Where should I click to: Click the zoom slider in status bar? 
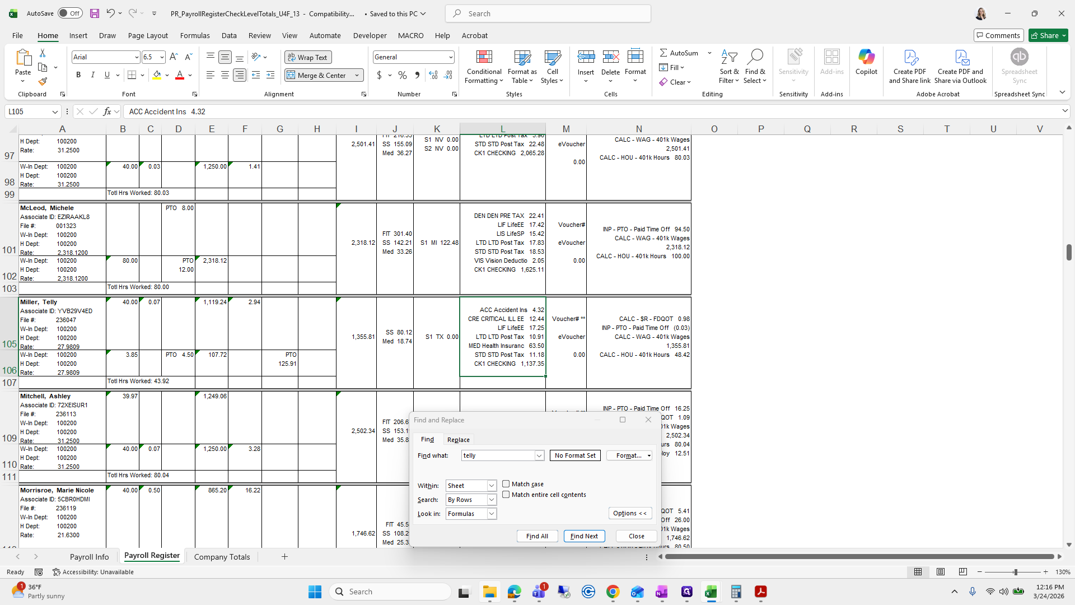(x=1015, y=572)
